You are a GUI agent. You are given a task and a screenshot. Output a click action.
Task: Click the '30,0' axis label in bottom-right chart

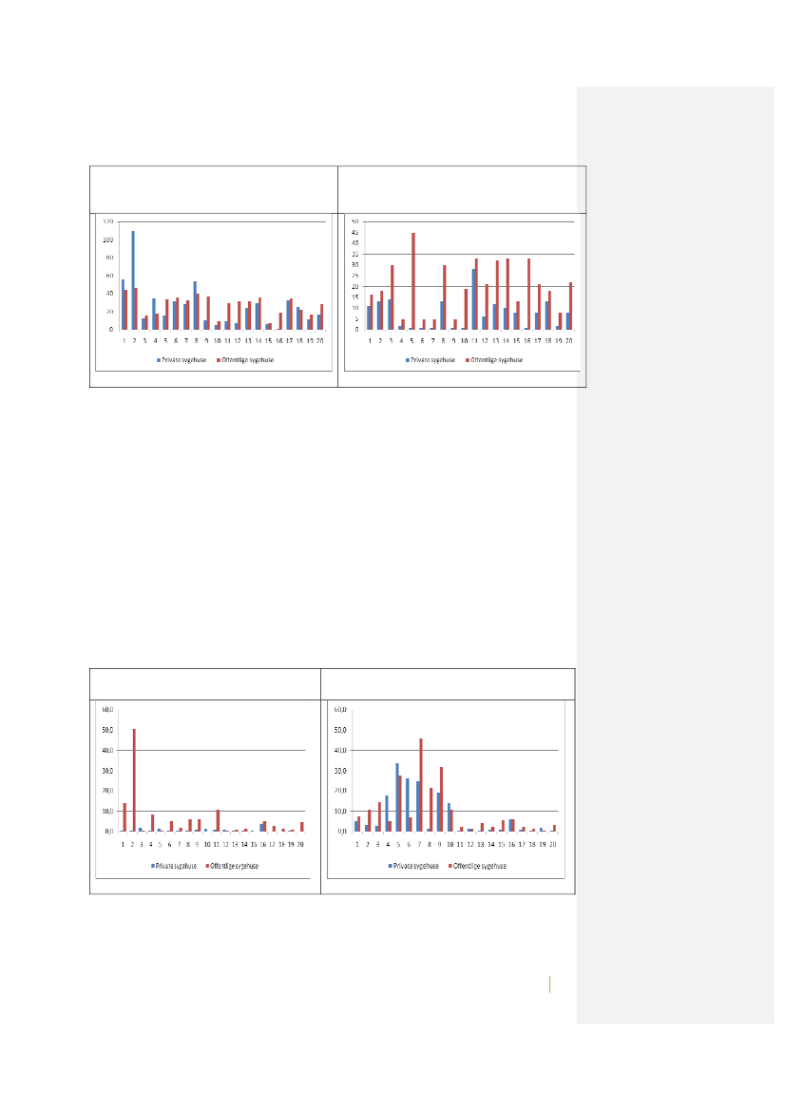click(340, 771)
